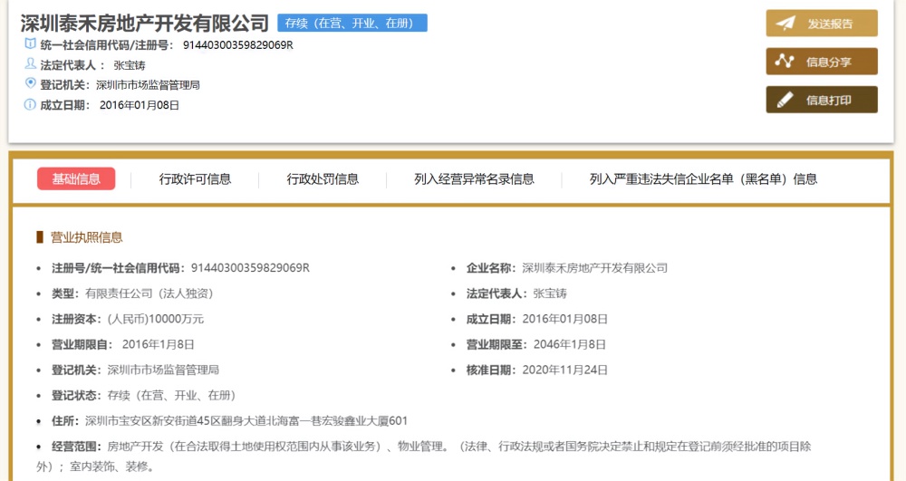Open the 列入经营异常名录信息 tab
The width and height of the screenshot is (906, 481).
(x=474, y=179)
